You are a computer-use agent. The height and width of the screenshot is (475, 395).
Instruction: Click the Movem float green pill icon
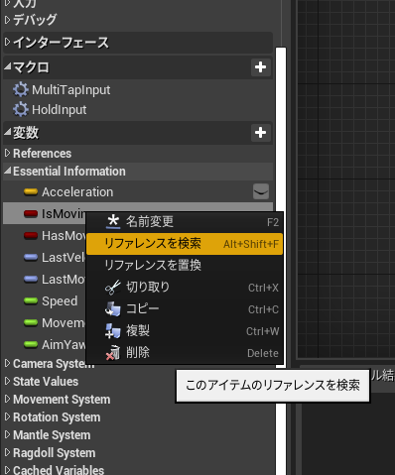click(31, 323)
